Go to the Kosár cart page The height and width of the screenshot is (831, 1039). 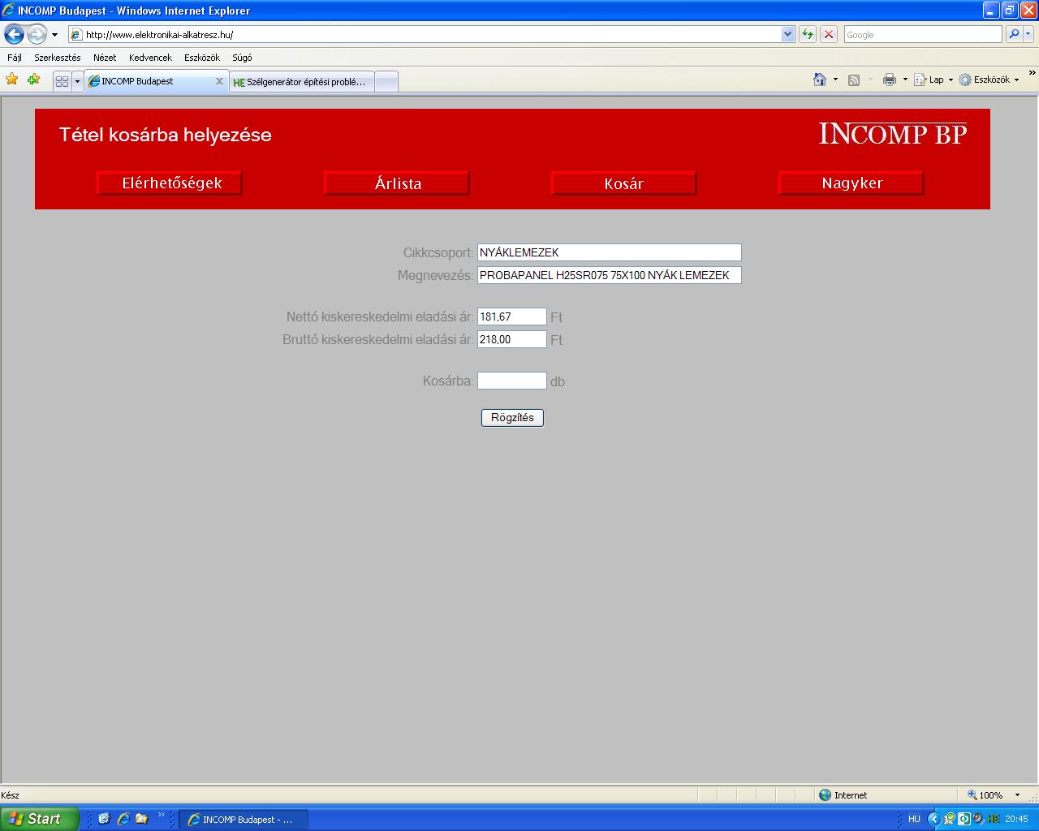pos(624,183)
